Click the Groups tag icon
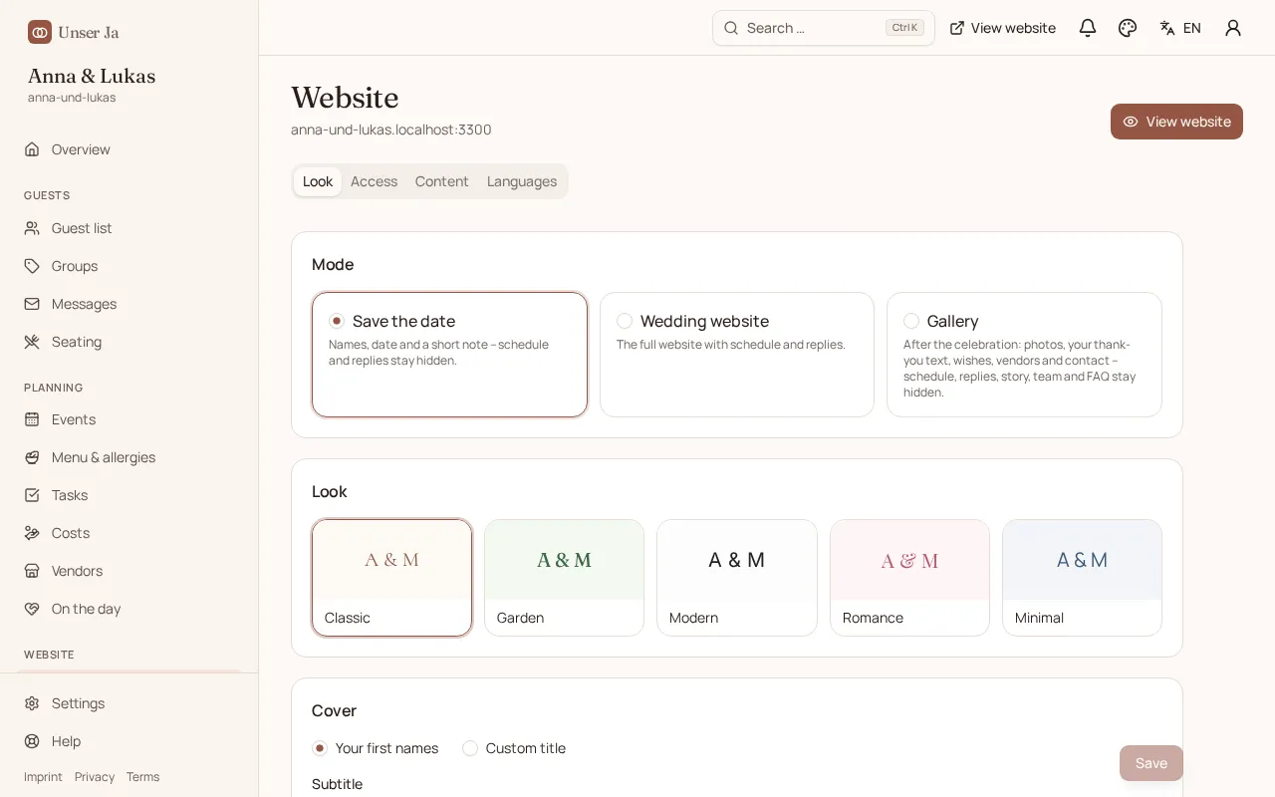This screenshot has width=1275, height=797. (x=32, y=266)
